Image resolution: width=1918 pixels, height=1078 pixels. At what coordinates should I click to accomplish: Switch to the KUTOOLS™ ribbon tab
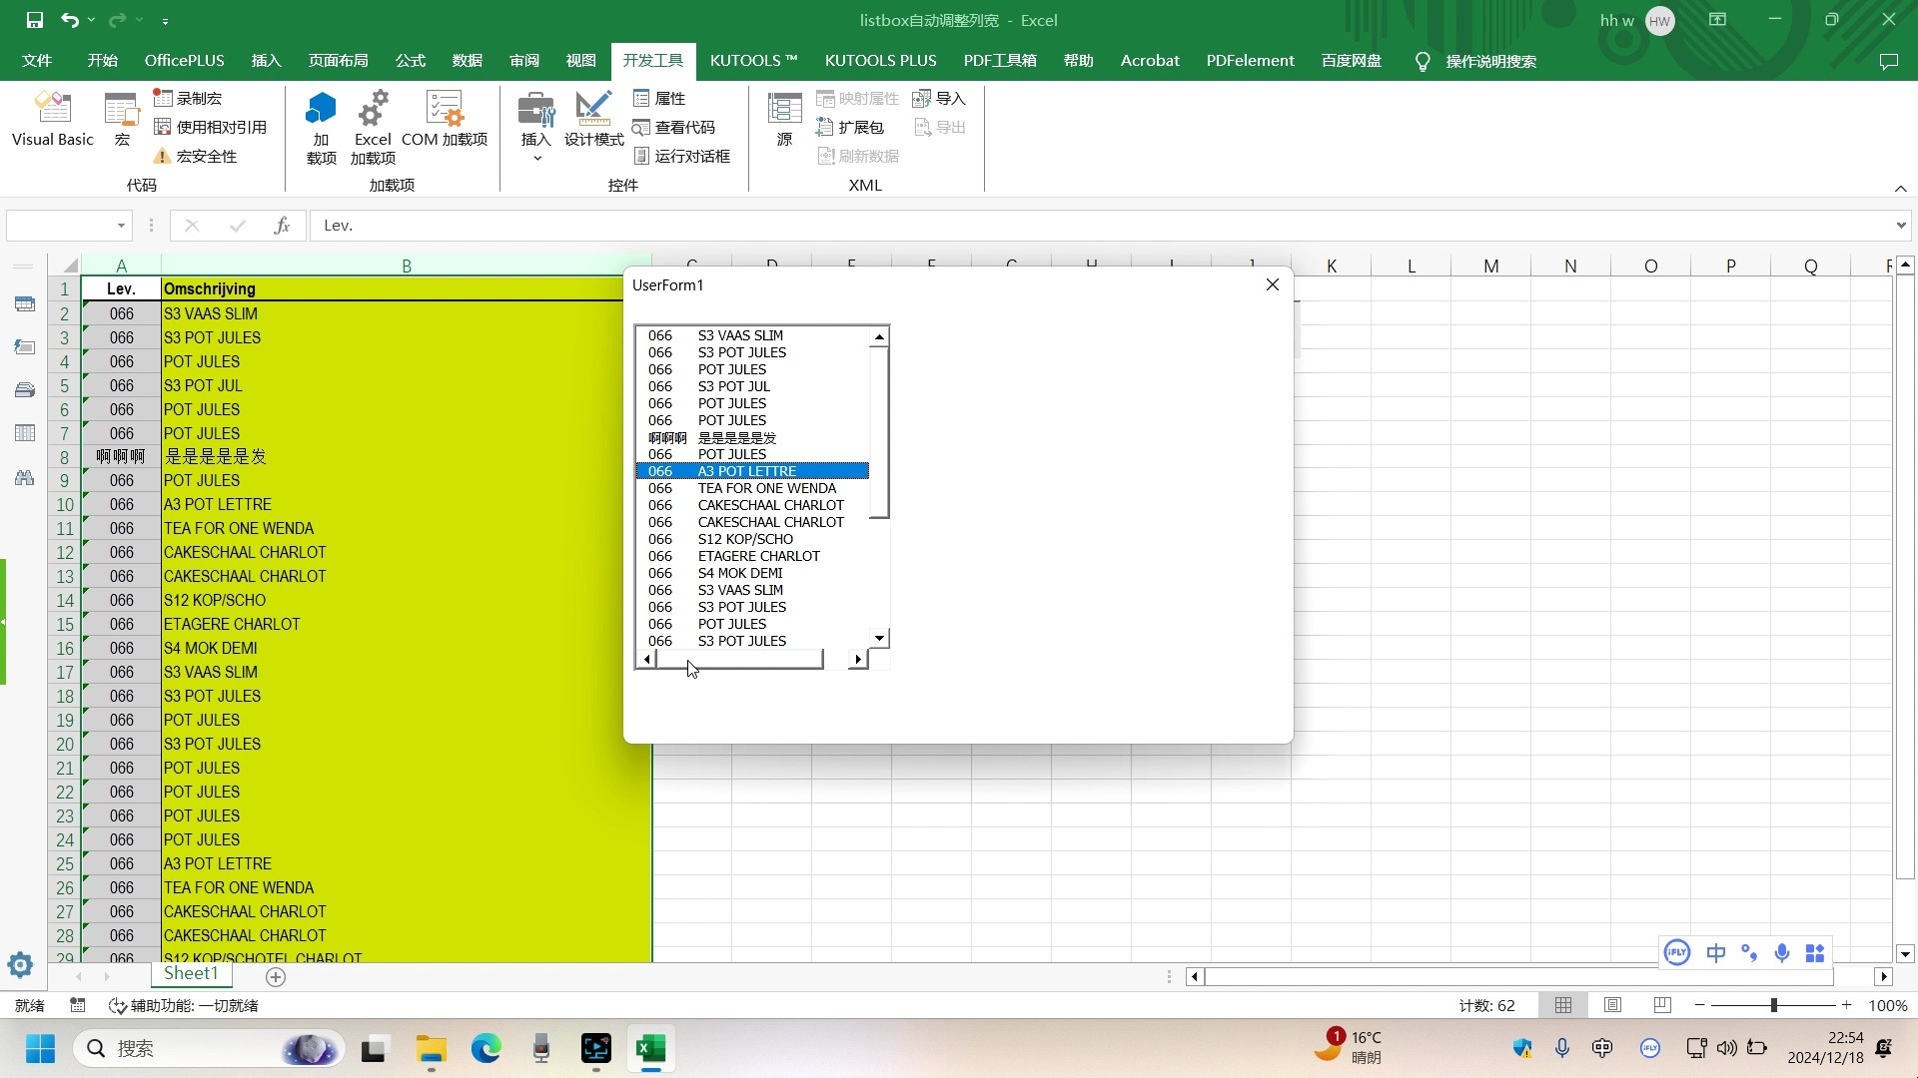tap(753, 60)
